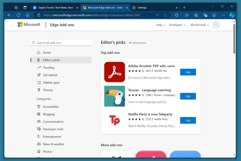Click the Microsoft account profile icon
The image size is (241, 161).
click(216, 25)
